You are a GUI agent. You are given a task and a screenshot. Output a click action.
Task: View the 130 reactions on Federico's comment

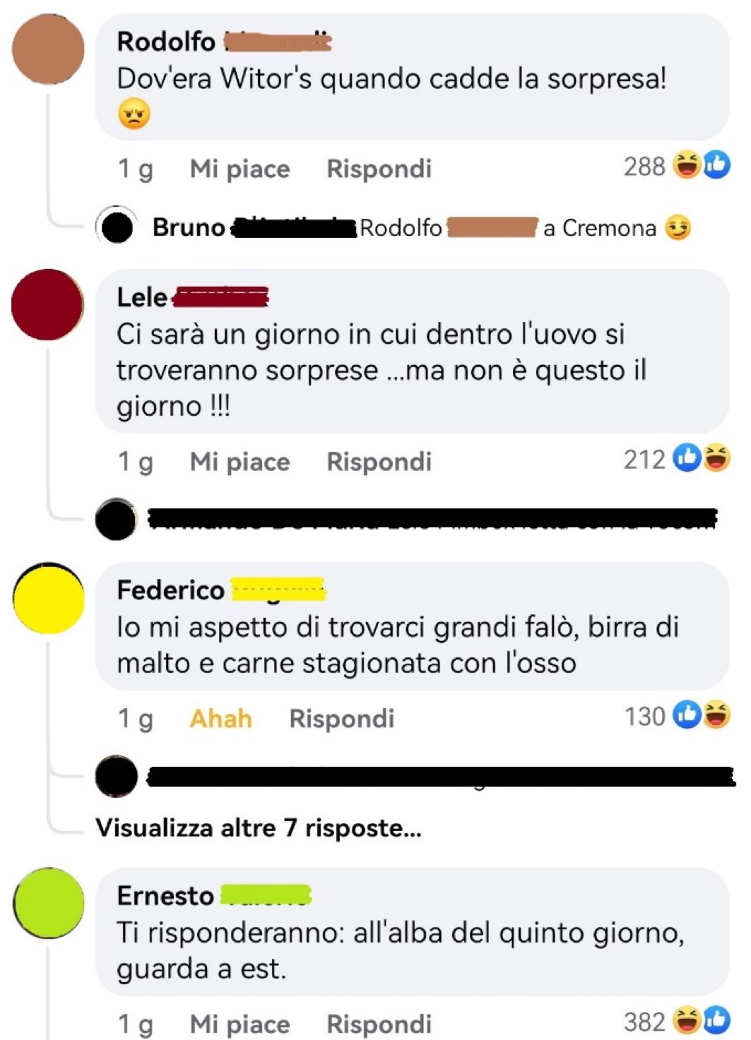click(676, 716)
